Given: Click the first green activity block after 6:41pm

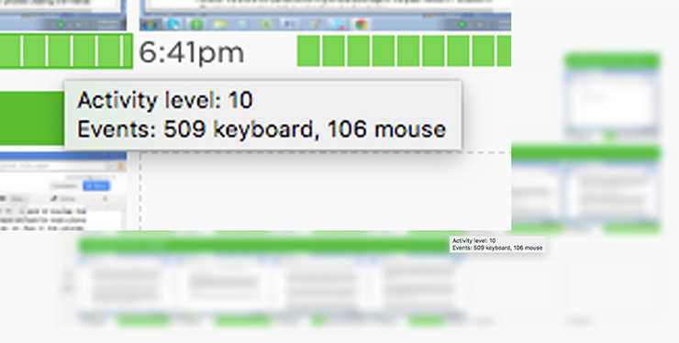Looking at the screenshot, I should pos(308,51).
